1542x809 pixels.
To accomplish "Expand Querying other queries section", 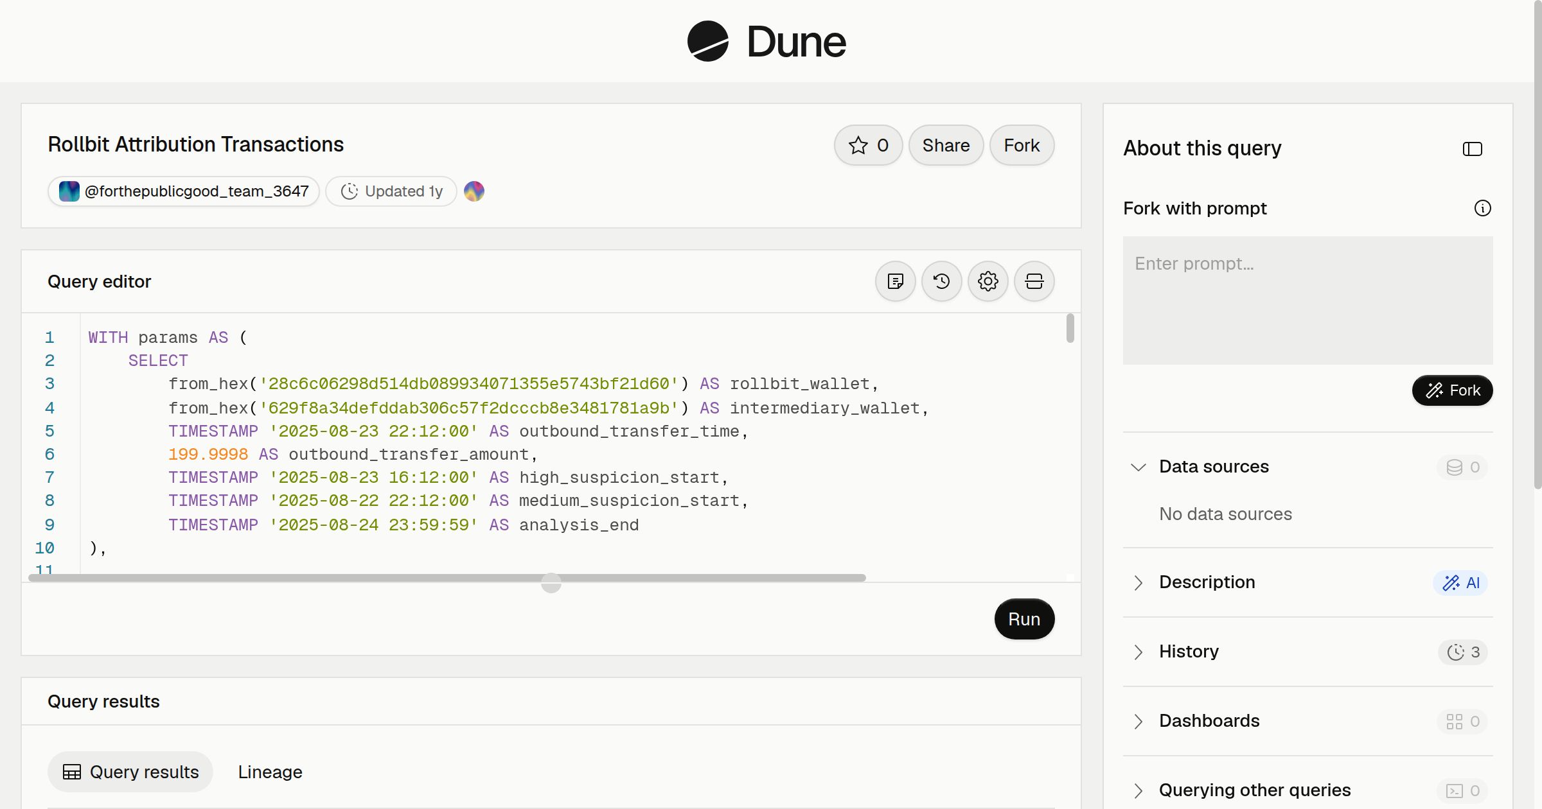I will pos(1138,790).
